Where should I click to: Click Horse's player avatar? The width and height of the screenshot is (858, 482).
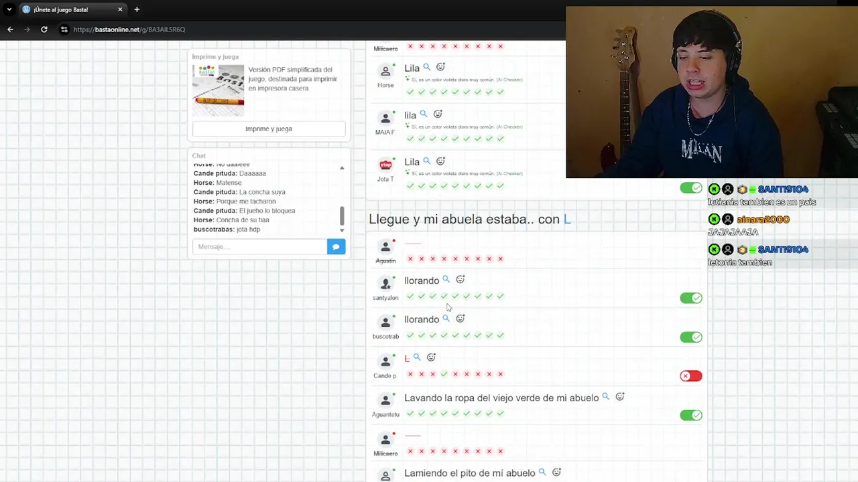(x=385, y=72)
